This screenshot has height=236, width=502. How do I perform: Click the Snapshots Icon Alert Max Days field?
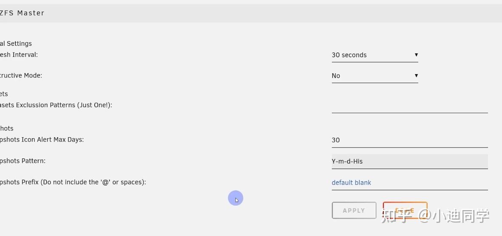coord(409,140)
